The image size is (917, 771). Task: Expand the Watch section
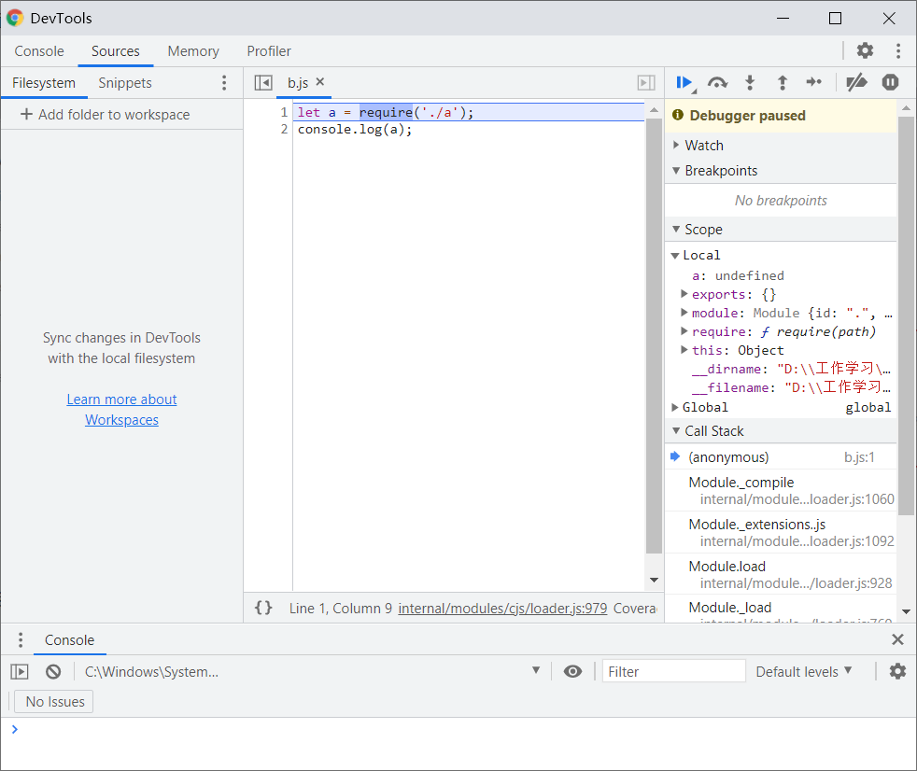point(703,146)
